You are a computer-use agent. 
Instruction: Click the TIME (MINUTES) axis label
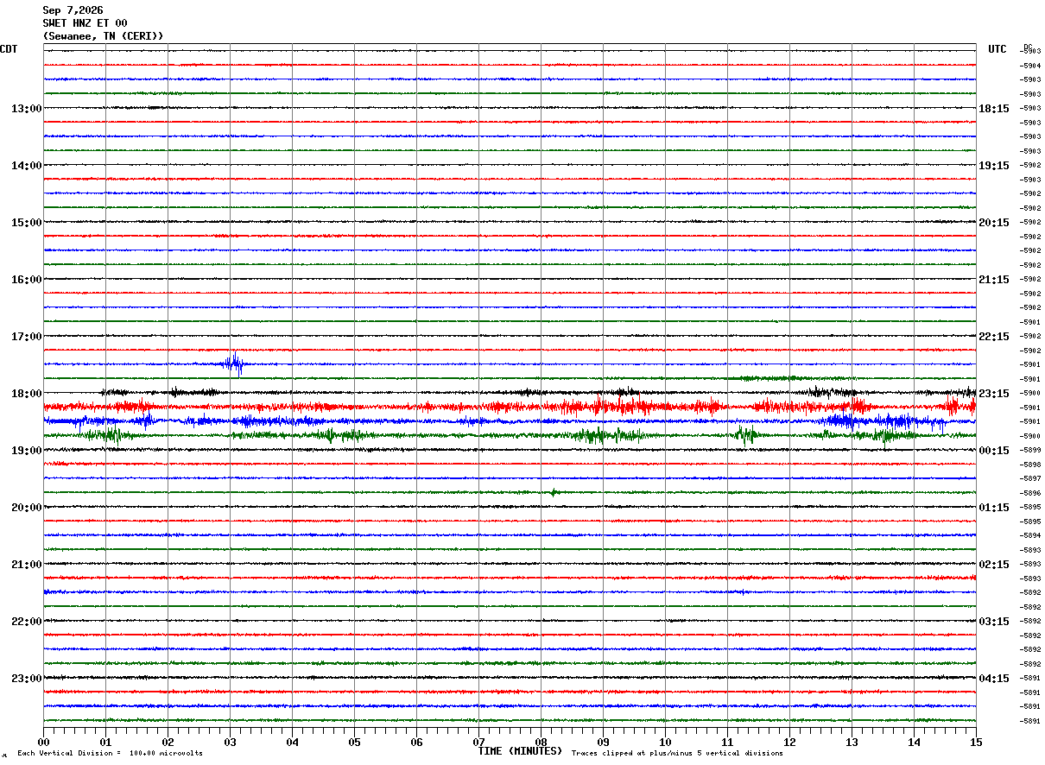[520, 751]
